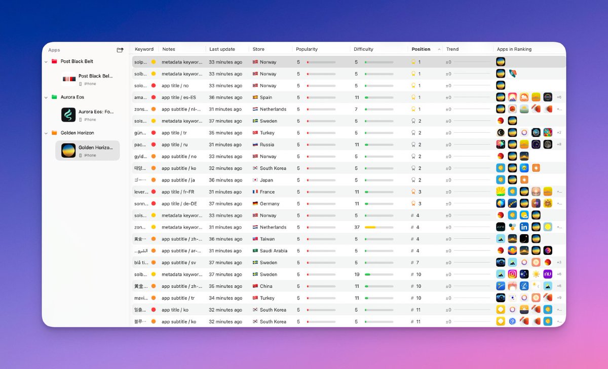608x369 pixels.
Task: Open the Aurora Eos app icon in sidebar
Action: [68, 115]
